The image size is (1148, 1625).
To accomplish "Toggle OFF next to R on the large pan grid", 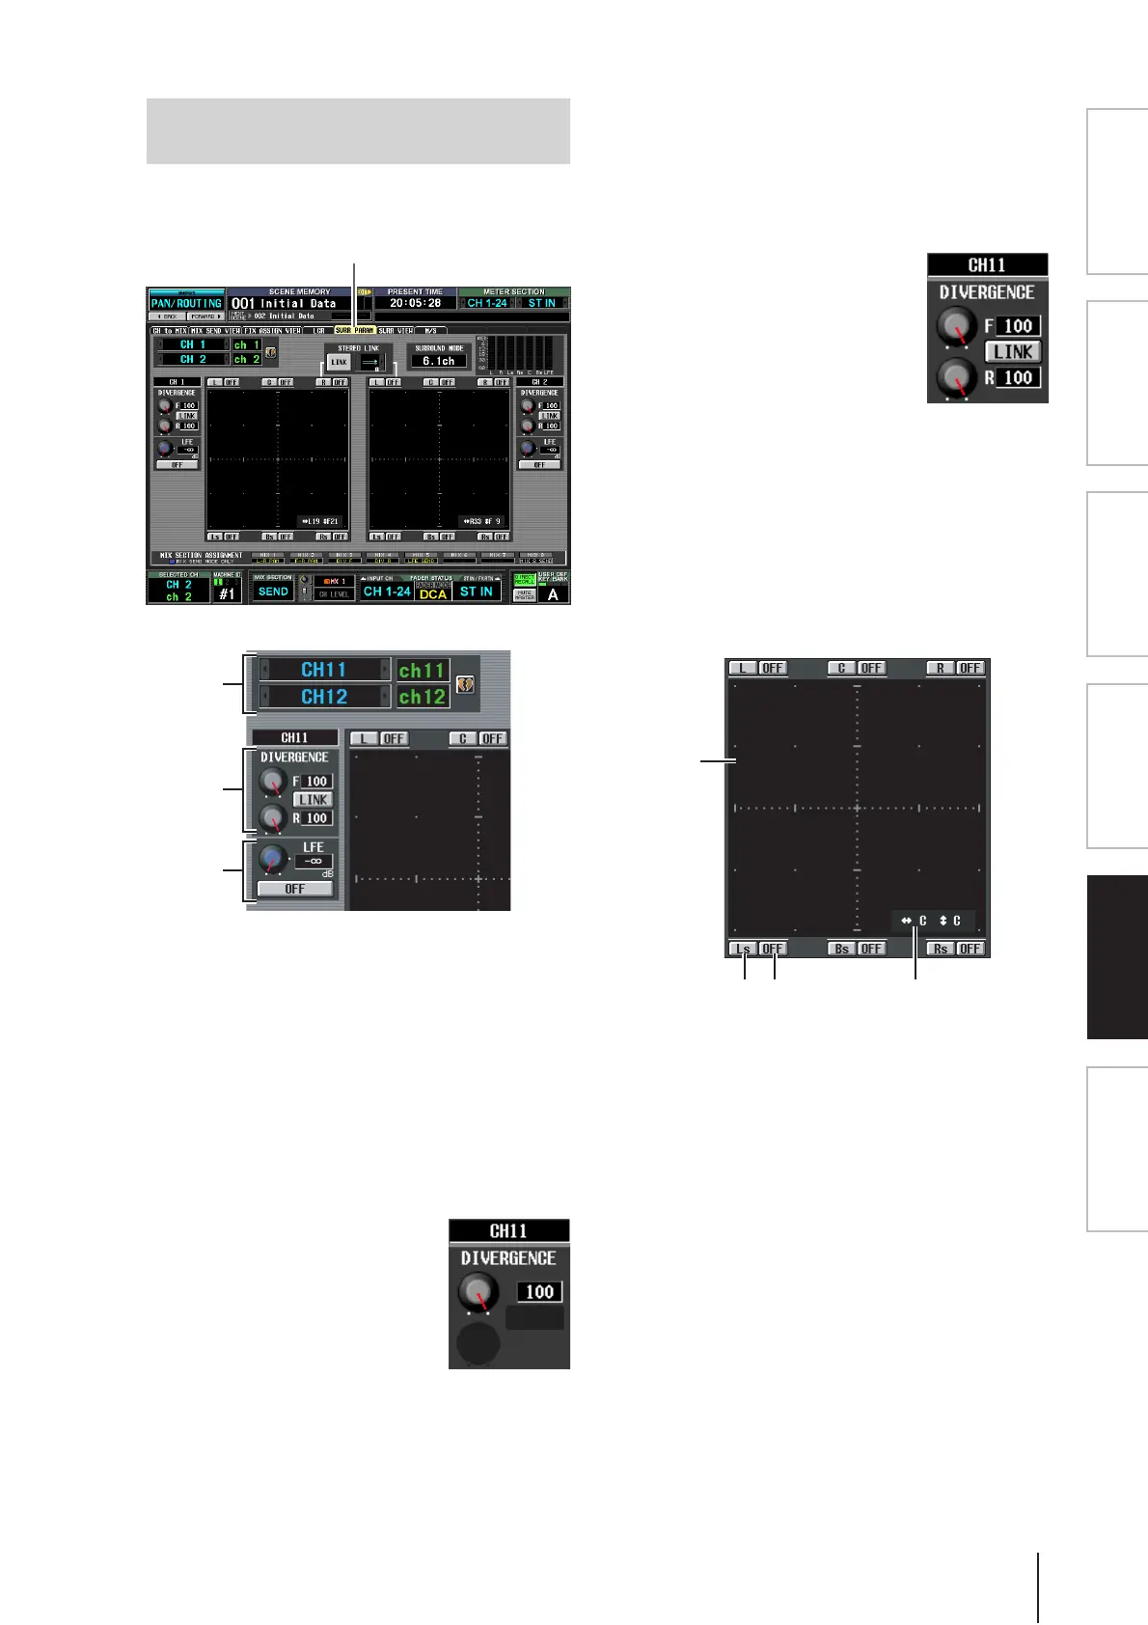I will tap(970, 668).
